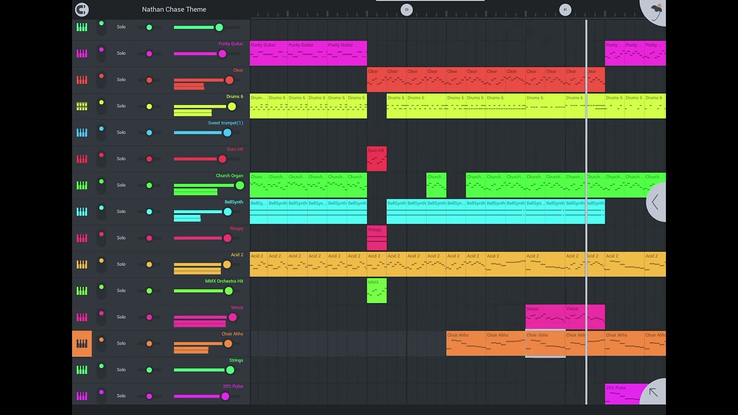Toggle mute on Church Organ track
The image size is (738, 415).
pyautogui.click(x=101, y=185)
